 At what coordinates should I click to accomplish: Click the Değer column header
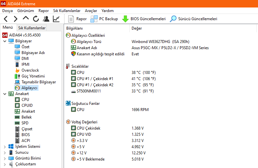coord(137,28)
